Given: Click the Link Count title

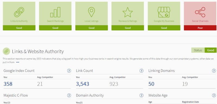Looking at the screenshot, I should click(84, 71).
